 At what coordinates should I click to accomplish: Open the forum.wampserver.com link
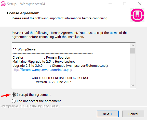(x=42, y=70)
